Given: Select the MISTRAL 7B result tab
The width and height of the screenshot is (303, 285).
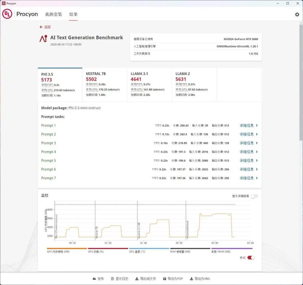Looking at the screenshot, I should 105,85.
